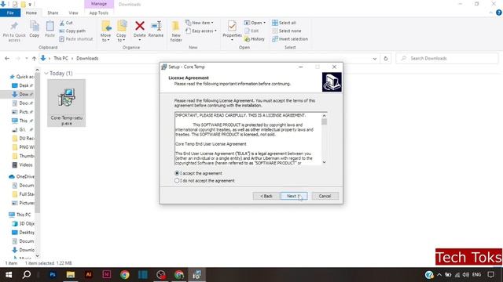Select the Core-Temp-setup.exe file
503x282 pixels.
coord(66,103)
